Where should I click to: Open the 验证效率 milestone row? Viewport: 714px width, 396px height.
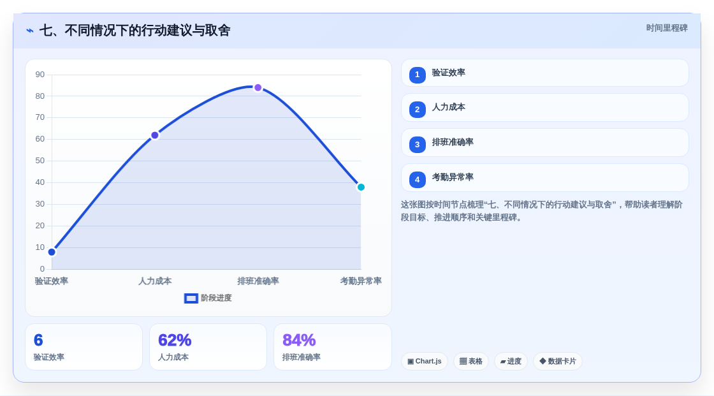click(x=544, y=73)
